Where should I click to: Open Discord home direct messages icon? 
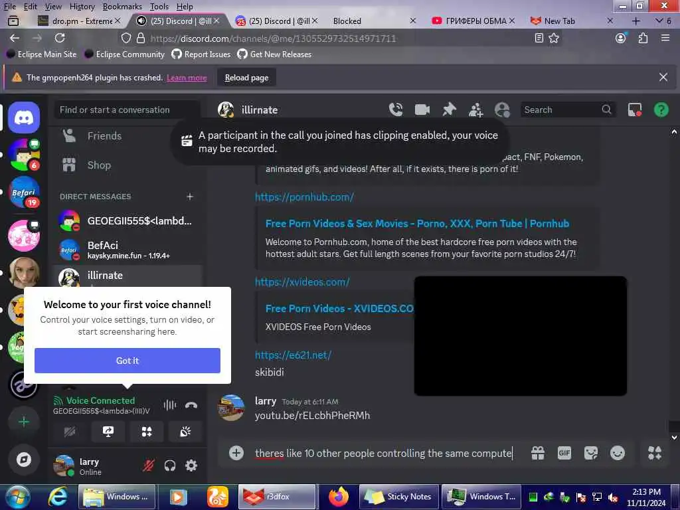click(x=24, y=118)
